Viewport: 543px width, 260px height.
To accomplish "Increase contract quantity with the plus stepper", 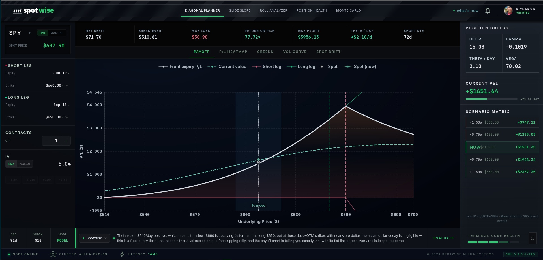I will point(66,141).
